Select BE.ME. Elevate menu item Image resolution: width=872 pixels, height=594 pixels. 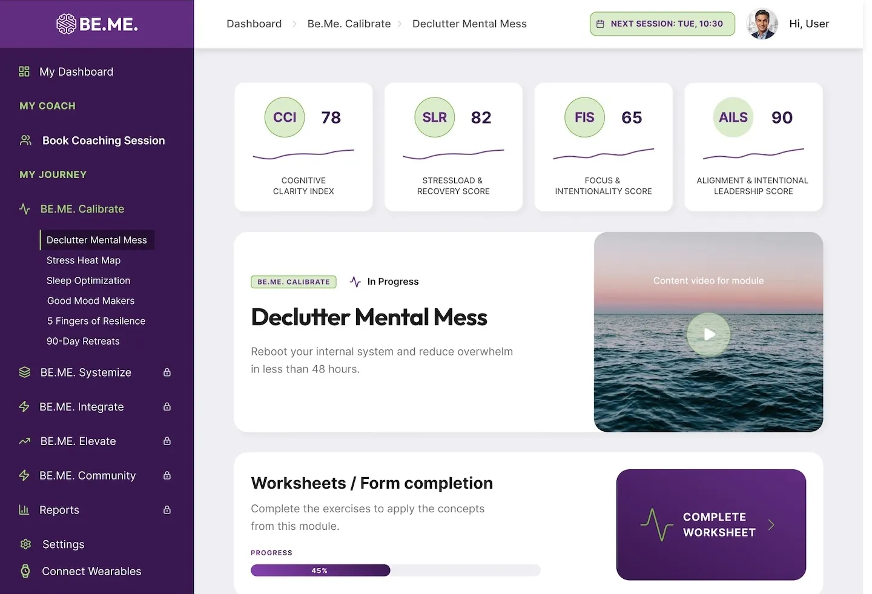tap(78, 441)
